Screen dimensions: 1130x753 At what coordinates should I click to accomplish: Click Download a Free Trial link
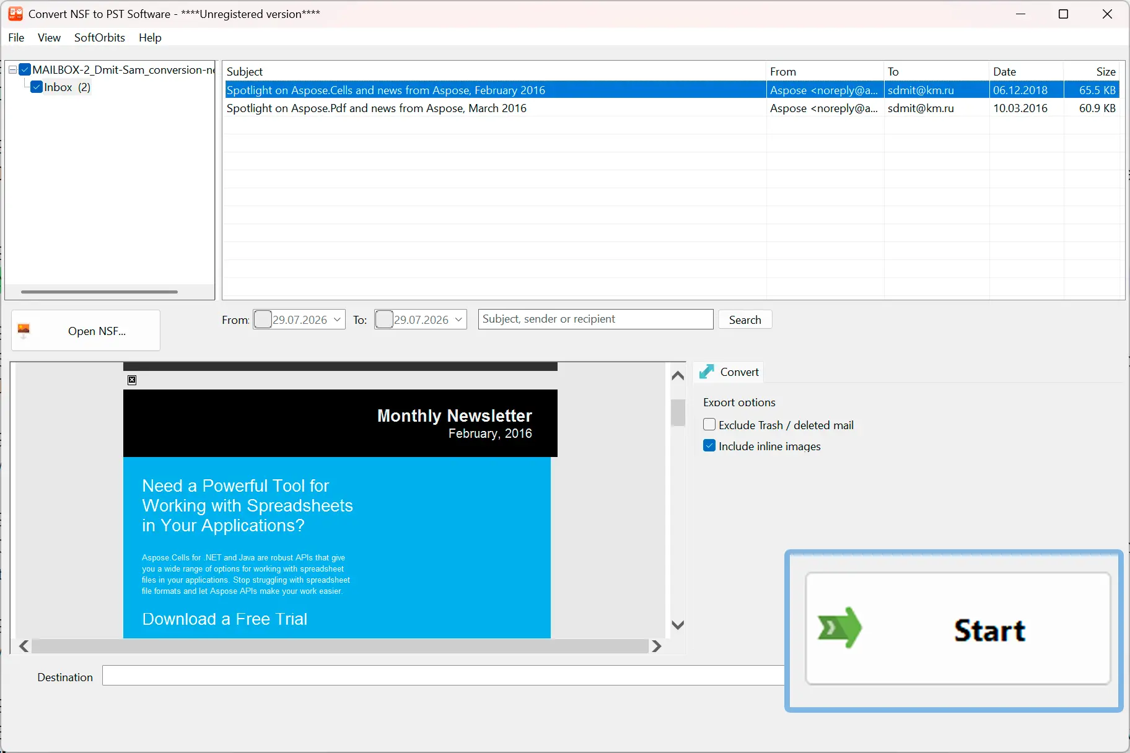[x=224, y=619]
